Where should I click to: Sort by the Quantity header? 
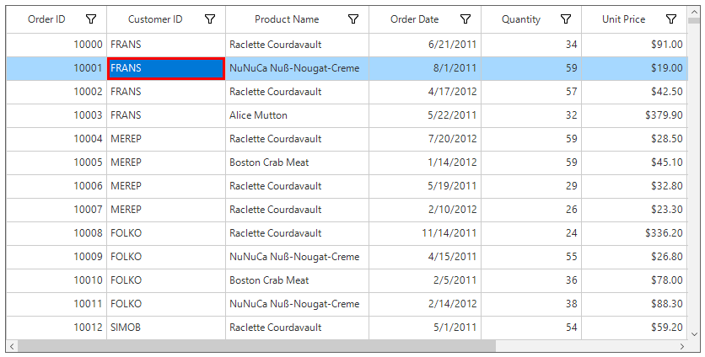(x=521, y=19)
